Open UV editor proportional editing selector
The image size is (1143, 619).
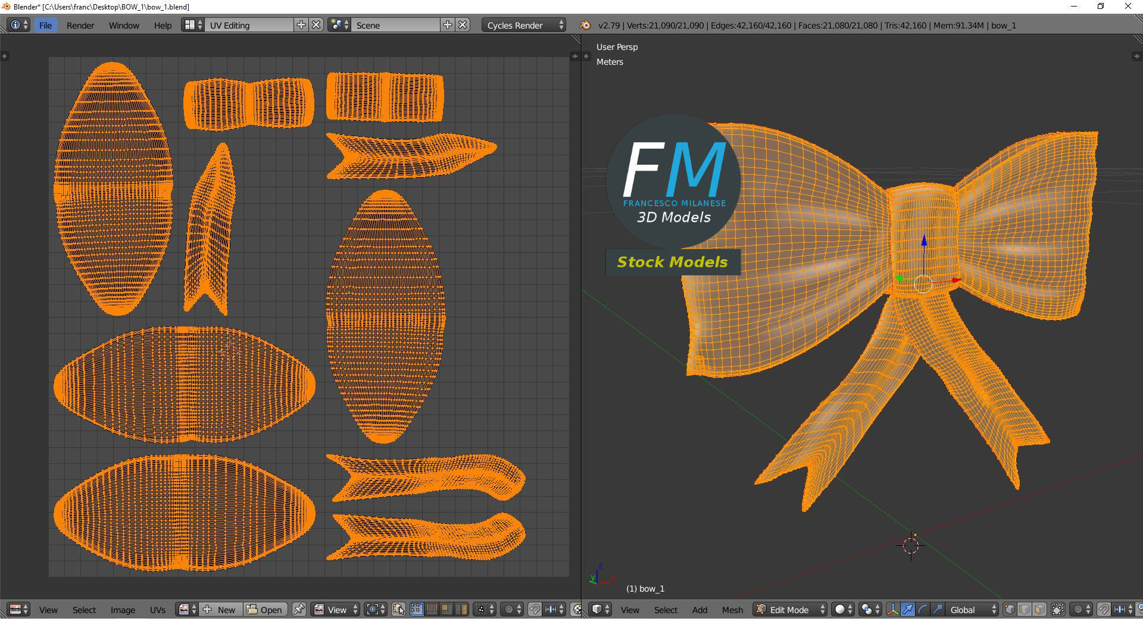512,609
